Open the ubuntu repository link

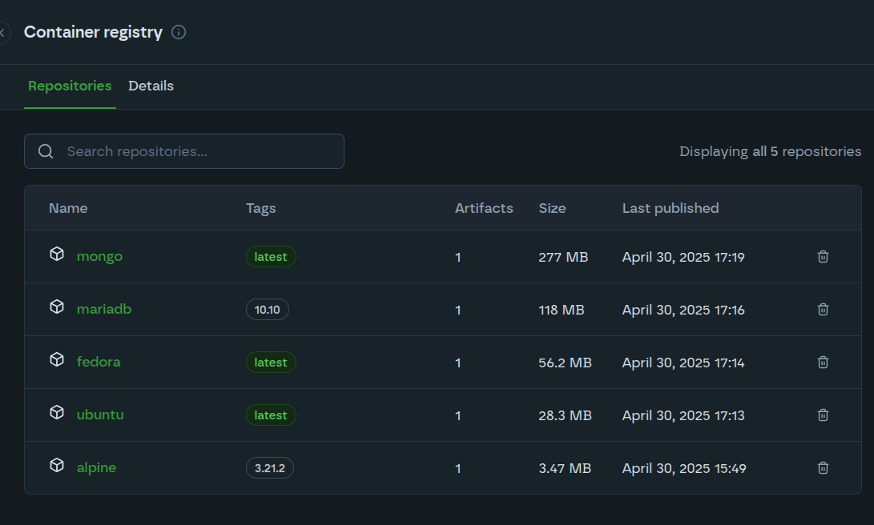point(100,415)
